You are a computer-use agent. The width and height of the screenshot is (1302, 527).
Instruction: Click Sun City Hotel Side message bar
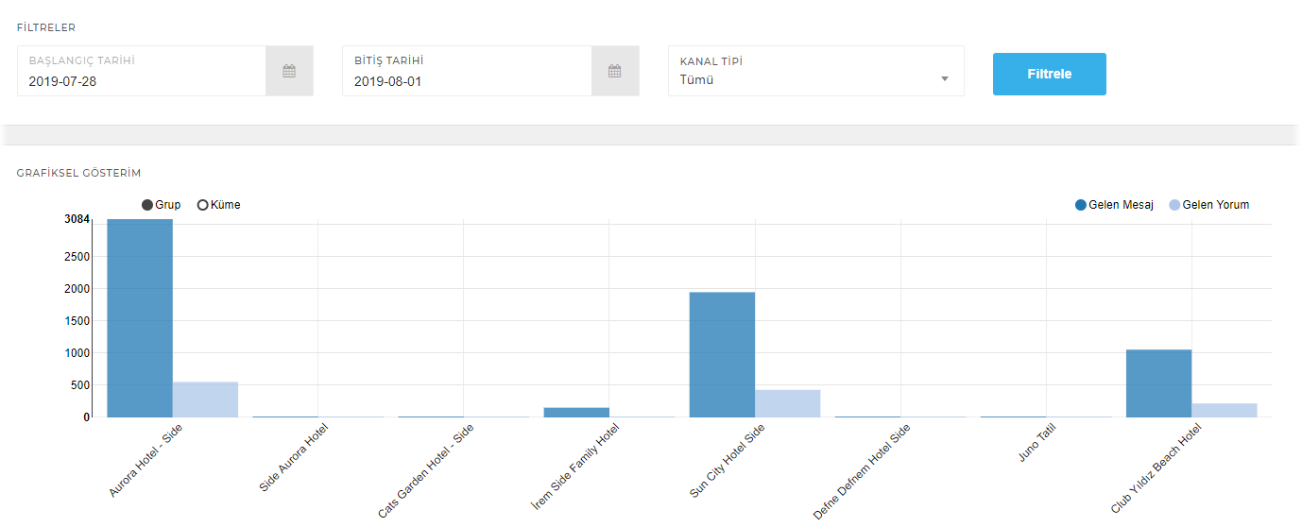722,354
